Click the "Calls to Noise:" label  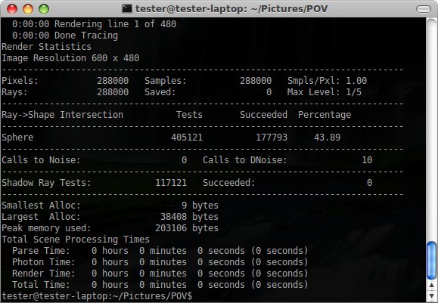pyautogui.click(x=41, y=160)
